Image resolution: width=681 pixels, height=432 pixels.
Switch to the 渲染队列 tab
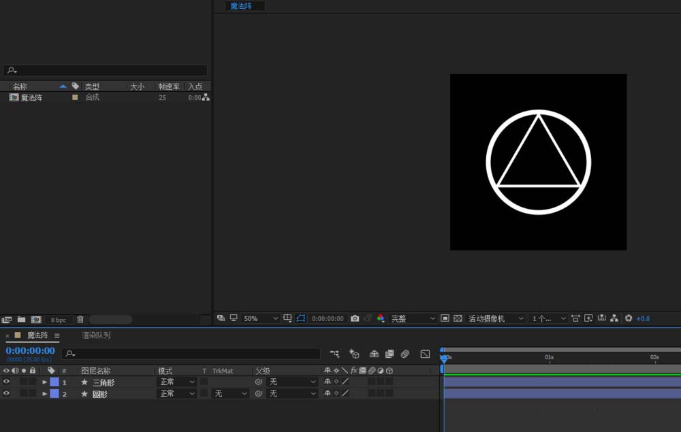click(x=96, y=335)
